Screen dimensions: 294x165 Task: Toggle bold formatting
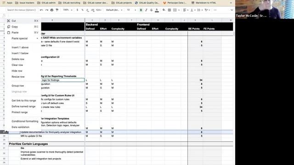[x=141, y=10]
